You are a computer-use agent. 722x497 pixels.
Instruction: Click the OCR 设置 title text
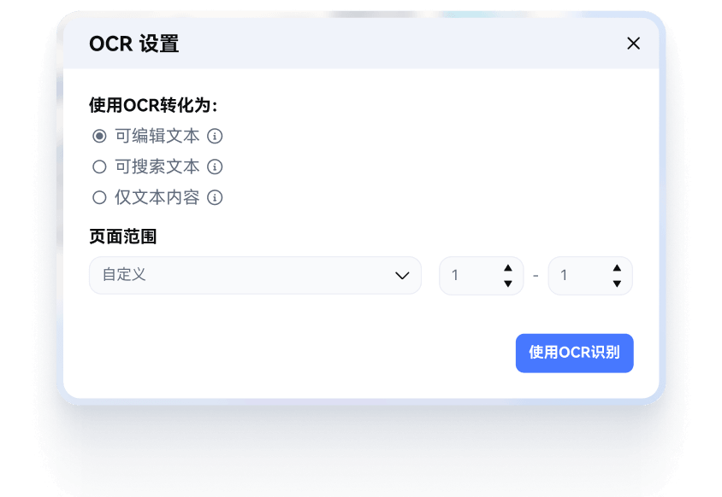tap(134, 44)
